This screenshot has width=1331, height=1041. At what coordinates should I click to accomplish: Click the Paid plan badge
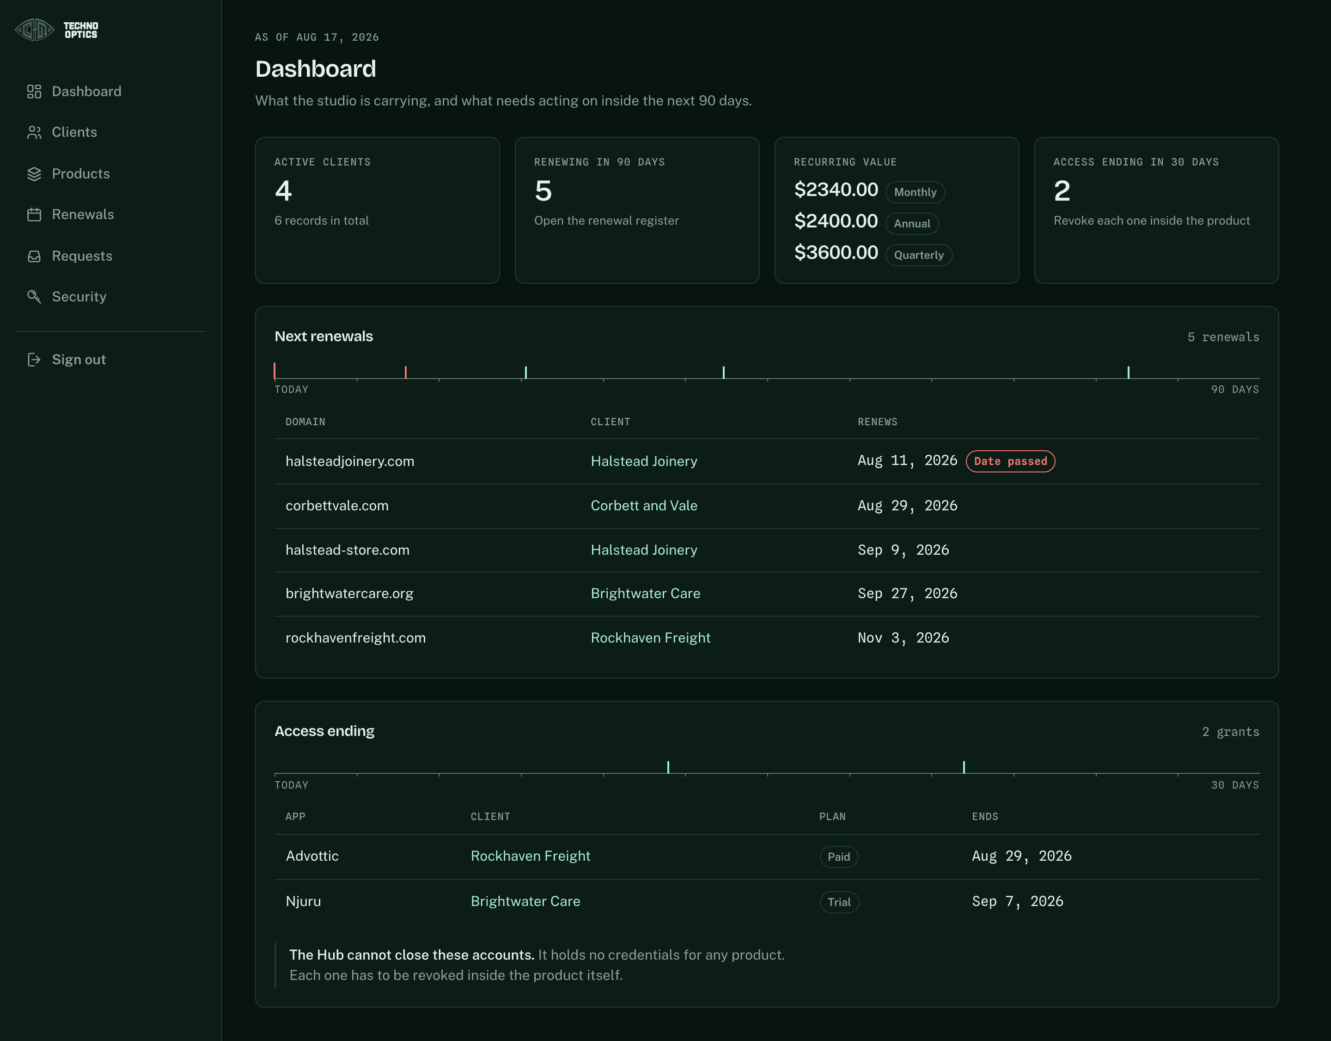pyautogui.click(x=839, y=857)
